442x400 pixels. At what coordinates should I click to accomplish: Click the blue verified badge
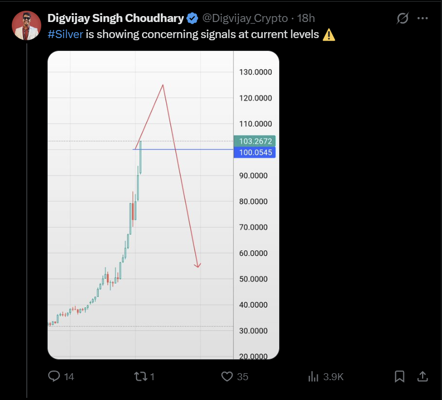coord(192,18)
